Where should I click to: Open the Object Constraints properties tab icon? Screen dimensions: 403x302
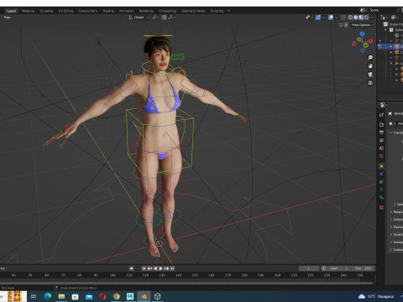[381, 182]
